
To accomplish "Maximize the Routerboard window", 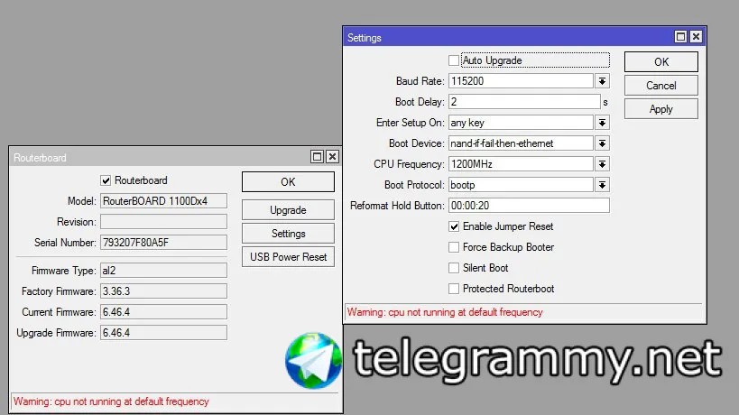I will (x=318, y=156).
